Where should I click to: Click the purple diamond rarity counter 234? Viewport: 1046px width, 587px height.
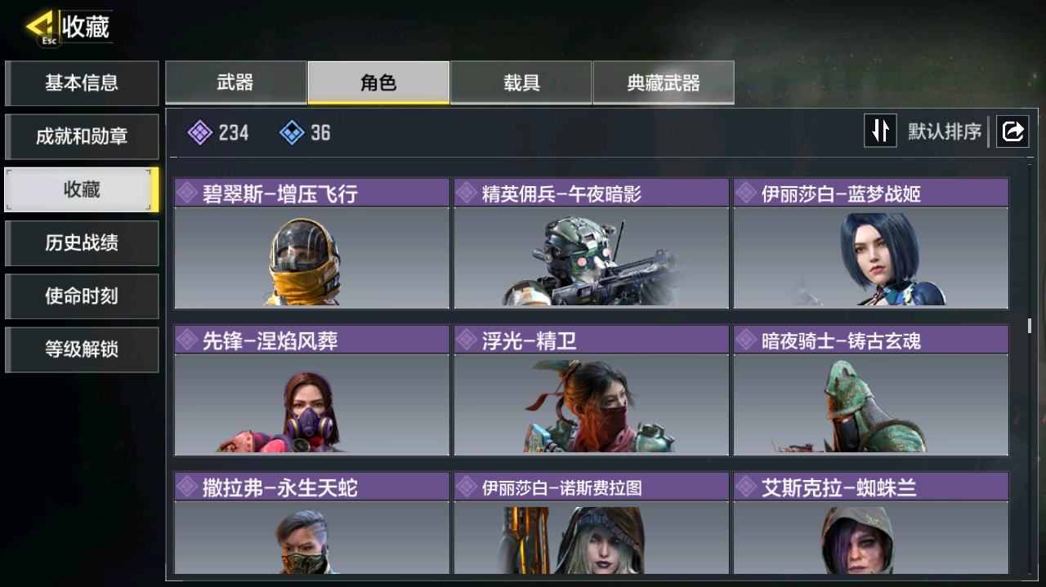[x=218, y=132]
